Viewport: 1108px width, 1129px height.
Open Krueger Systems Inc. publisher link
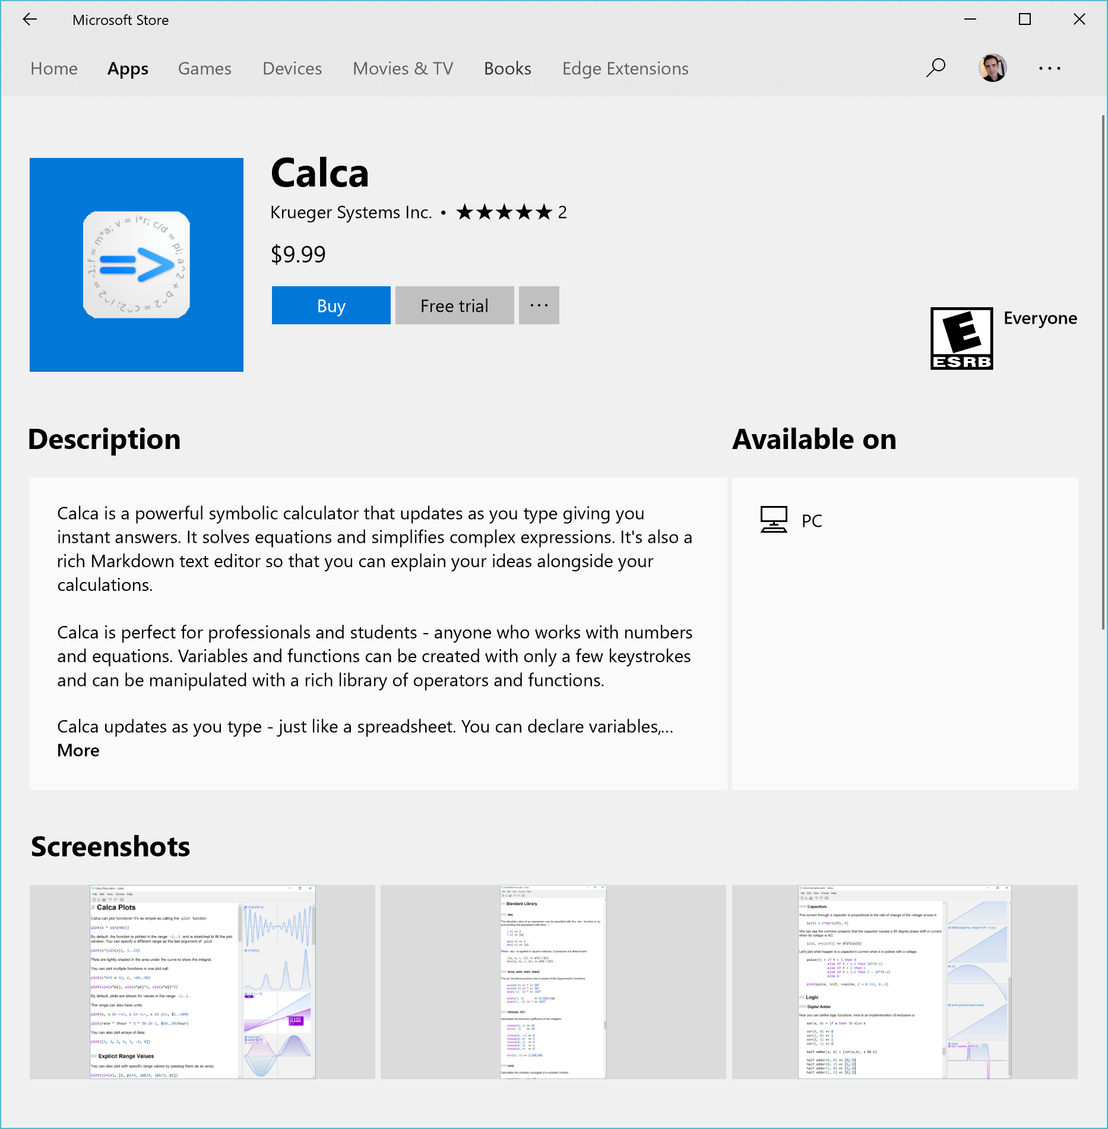(x=352, y=212)
